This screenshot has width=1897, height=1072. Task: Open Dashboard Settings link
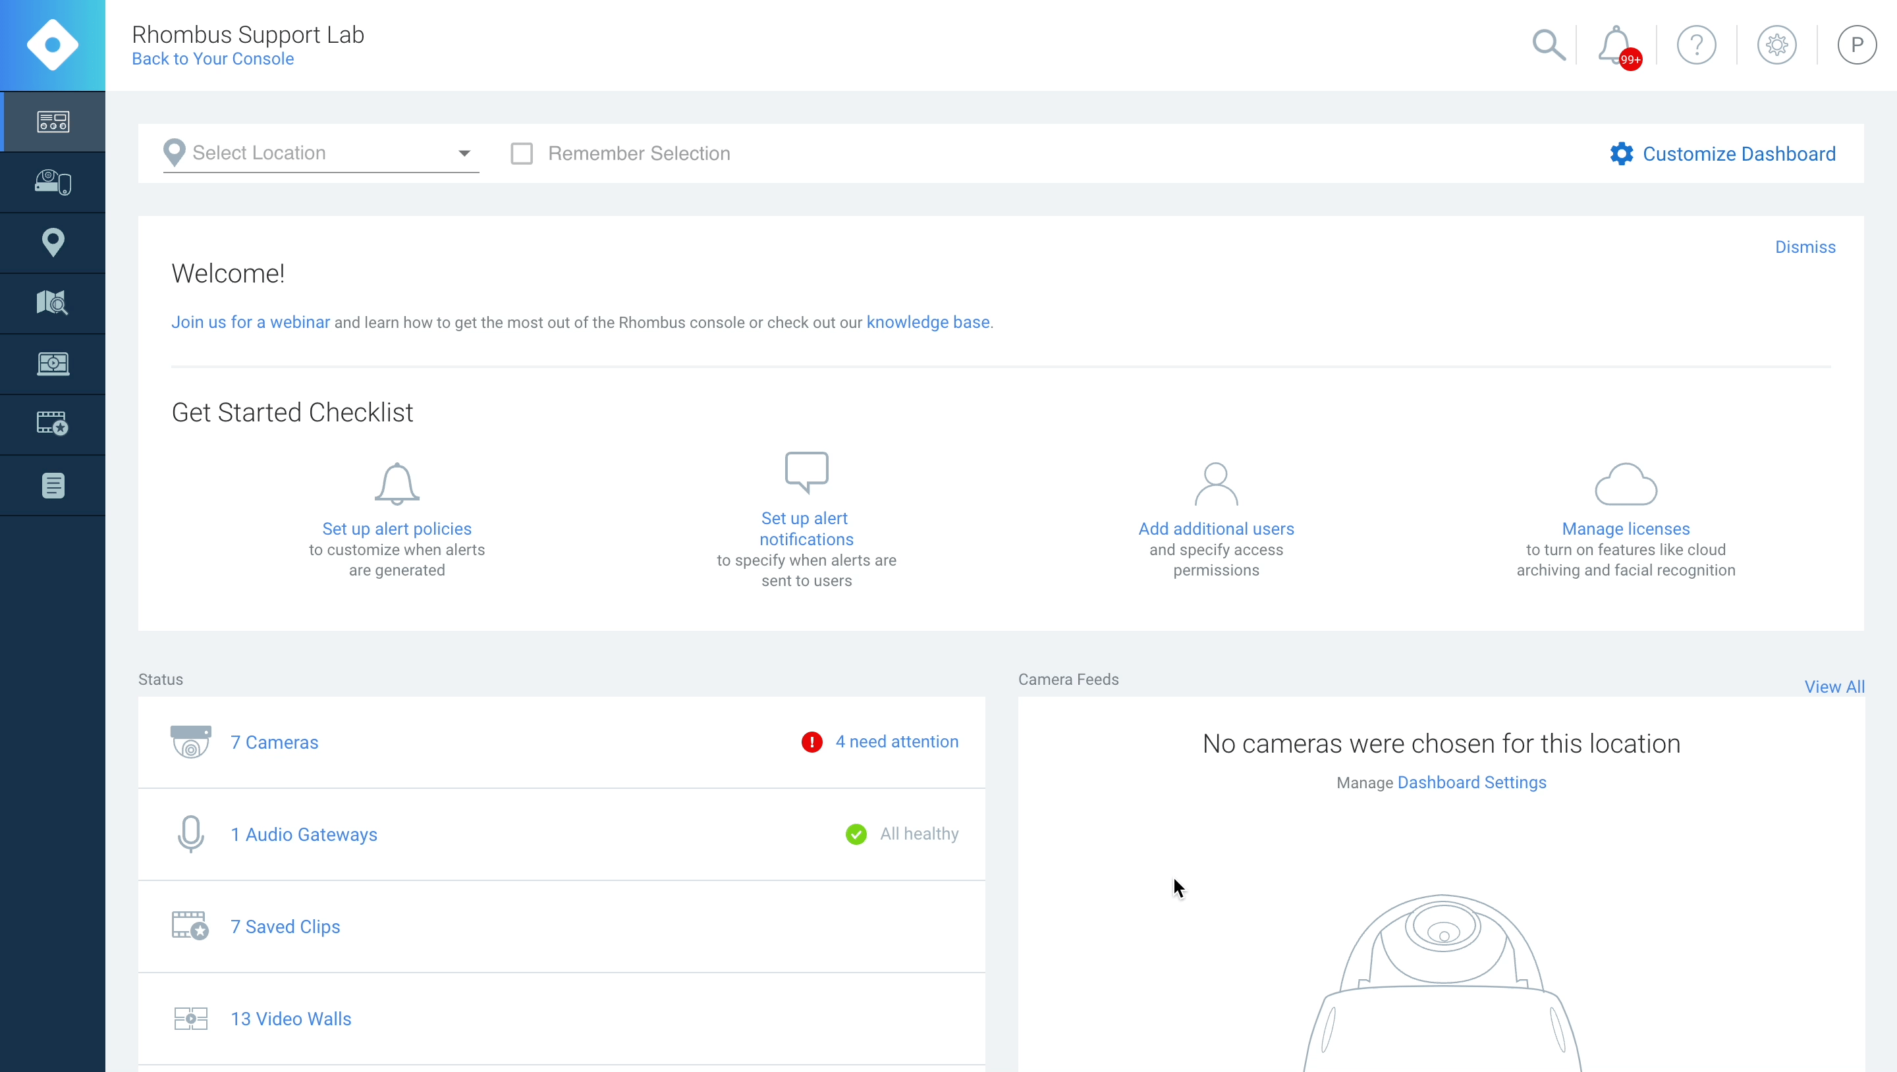point(1471,783)
